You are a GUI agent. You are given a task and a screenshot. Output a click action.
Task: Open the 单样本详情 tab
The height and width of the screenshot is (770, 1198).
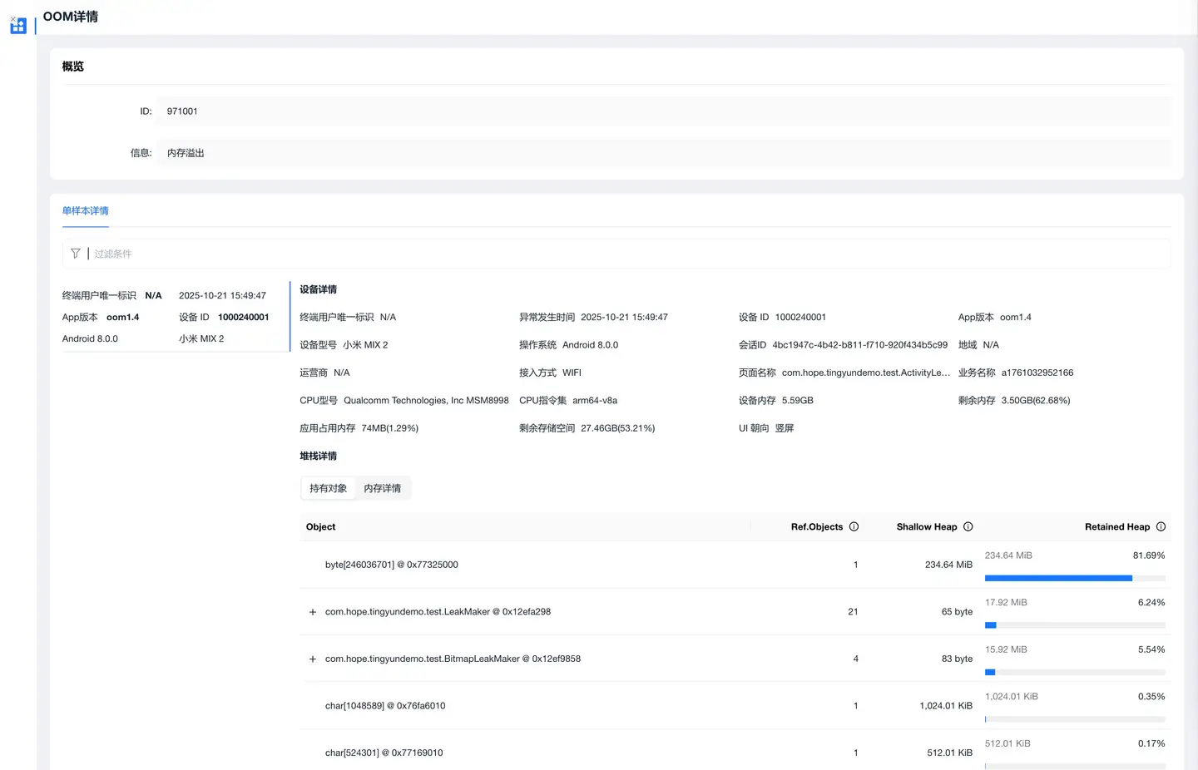(x=85, y=210)
